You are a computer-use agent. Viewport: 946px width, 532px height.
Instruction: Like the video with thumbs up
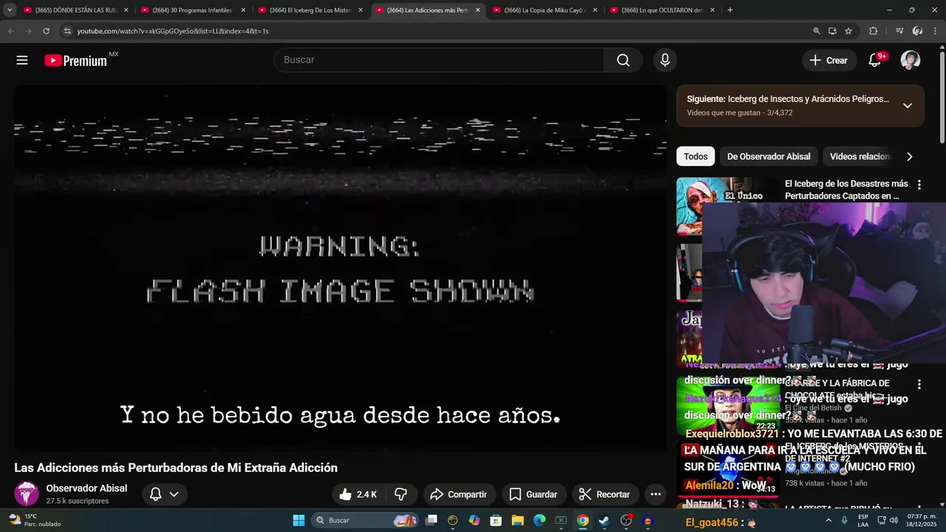coord(358,494)
